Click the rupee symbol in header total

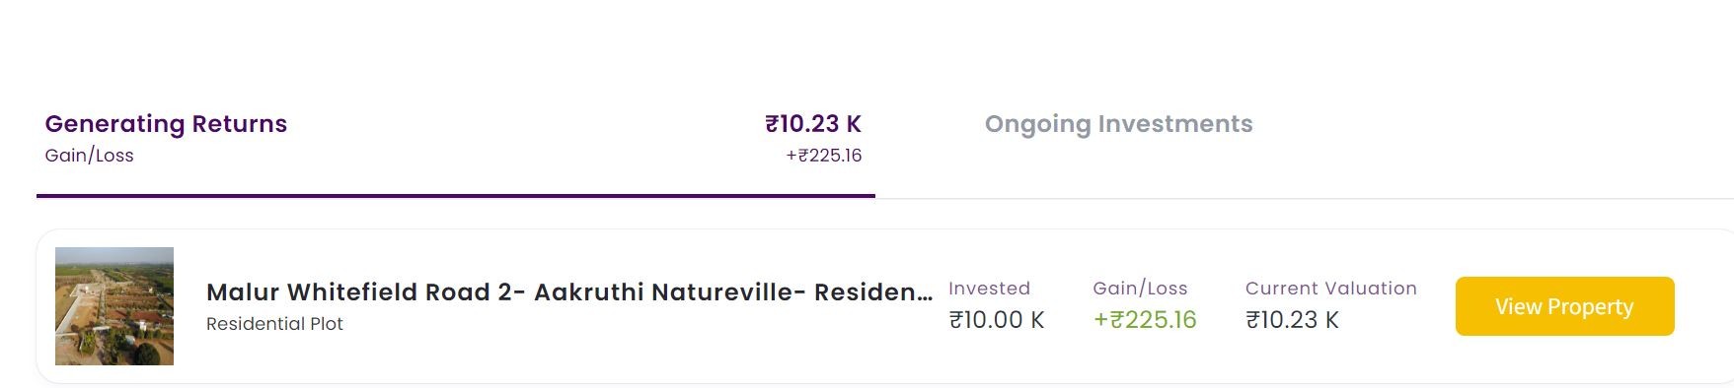click(772, 124)
